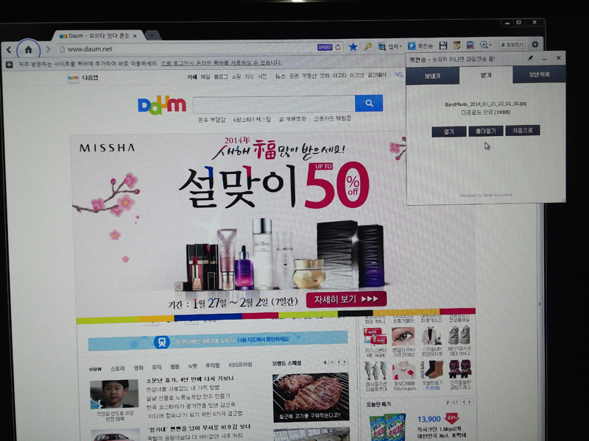Click the plus icon on quick bar

[10, 65]
